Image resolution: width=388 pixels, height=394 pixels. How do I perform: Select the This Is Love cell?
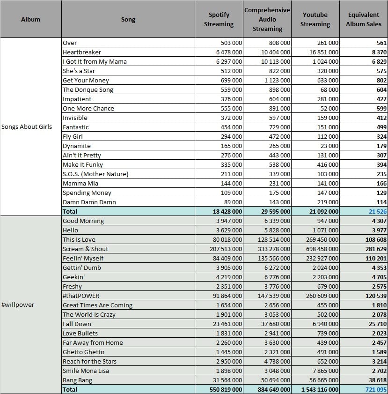point(128,239)
